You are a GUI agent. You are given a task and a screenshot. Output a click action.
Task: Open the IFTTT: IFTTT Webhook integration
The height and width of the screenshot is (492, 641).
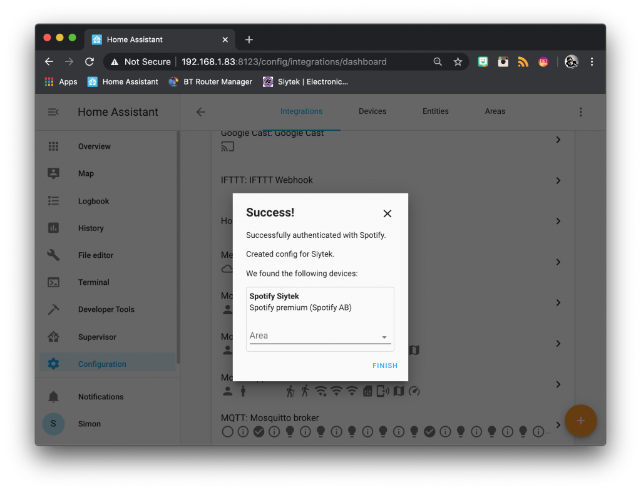(x=267, y=180)
